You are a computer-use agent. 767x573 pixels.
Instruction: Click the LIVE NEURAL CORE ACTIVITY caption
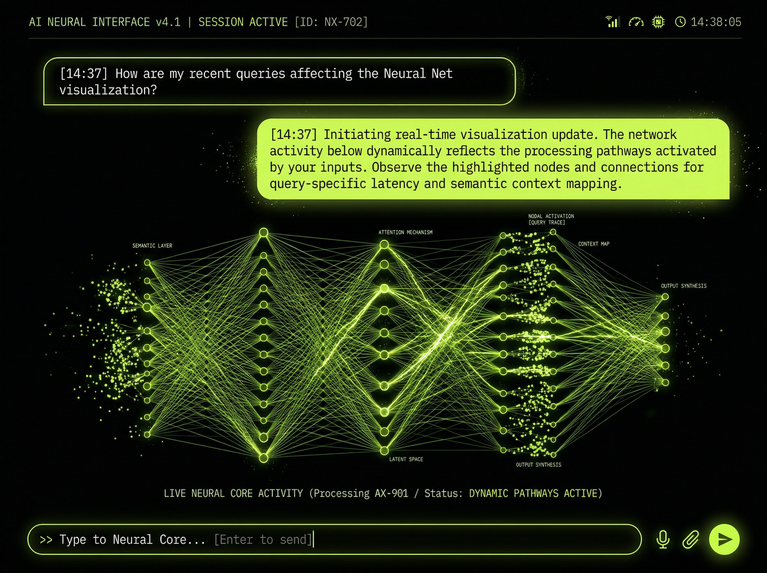coord(233,493)
